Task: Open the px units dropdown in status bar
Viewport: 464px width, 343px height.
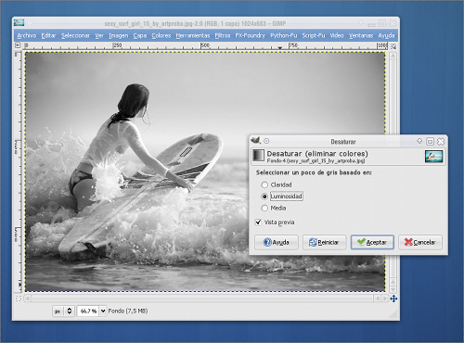Action: pyautogui.click(x=63, y=311)
